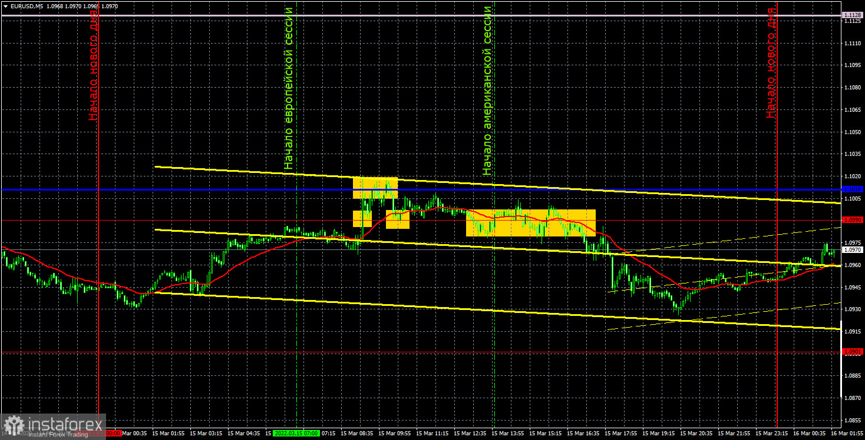Viewport: 865px width, 440px height.
Task: Click the 1.1050 price axis label
Action: [853, 132]
